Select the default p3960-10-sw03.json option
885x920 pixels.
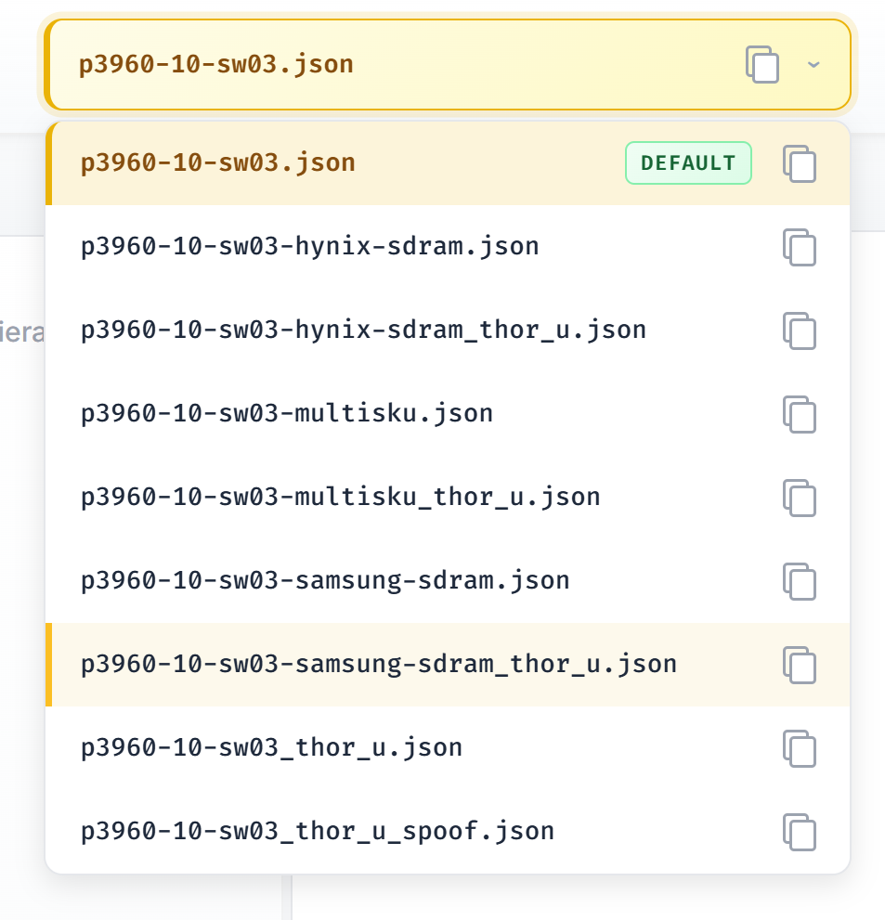tap(448, 163)
